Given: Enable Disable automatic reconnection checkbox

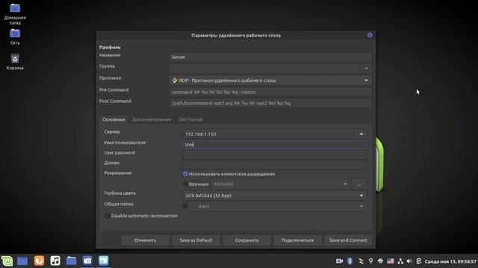Looking at the screenshot, I should tap(108, 215).
